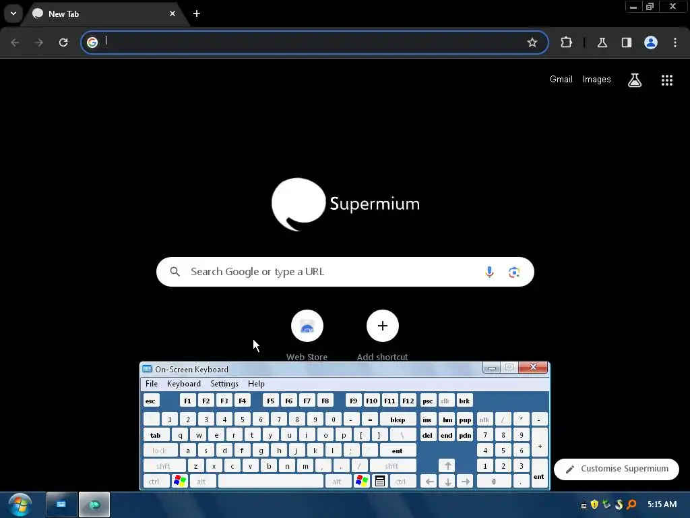Open the Windows Start menu orb
The width and height of the screenshot is (690, 518).
coord(20,505)
